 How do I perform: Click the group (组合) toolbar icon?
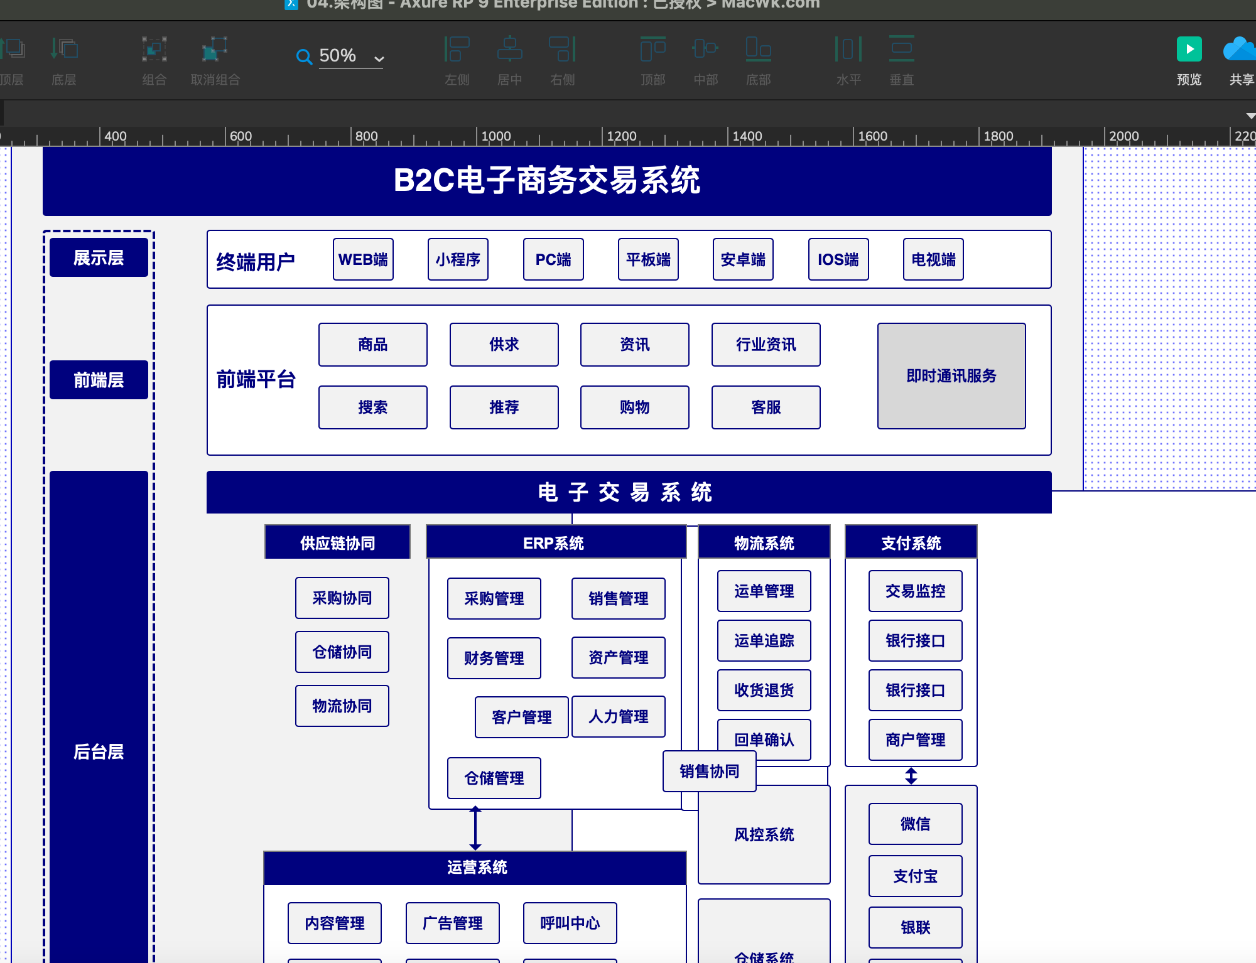pos(154,49)
